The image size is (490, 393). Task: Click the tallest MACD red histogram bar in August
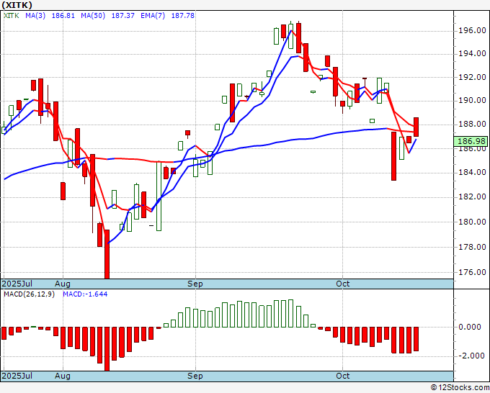pyautogui.click(x=107, y=348)
